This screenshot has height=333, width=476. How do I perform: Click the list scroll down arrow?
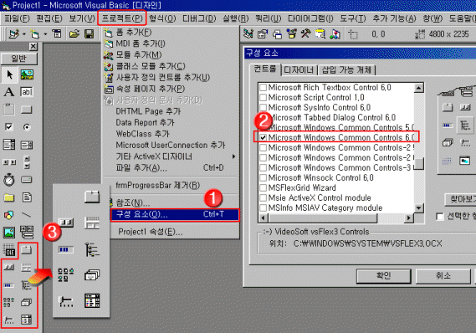[419, 208]
